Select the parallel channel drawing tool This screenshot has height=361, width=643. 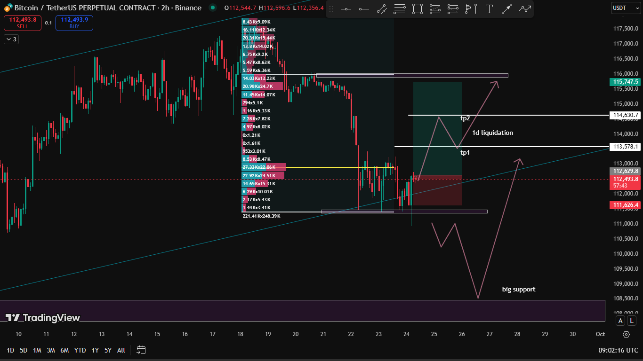click(x=382, y=9)
